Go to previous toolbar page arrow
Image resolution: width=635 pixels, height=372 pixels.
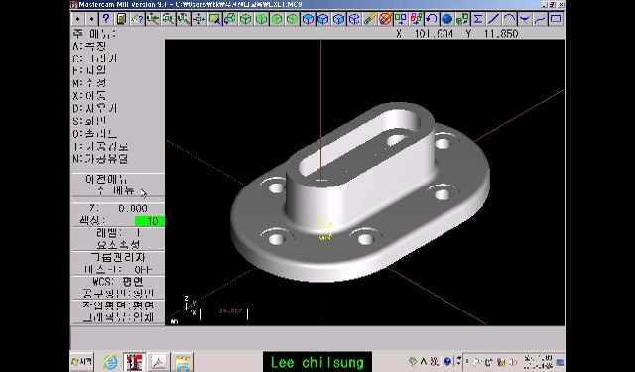[x=77, y=19]
